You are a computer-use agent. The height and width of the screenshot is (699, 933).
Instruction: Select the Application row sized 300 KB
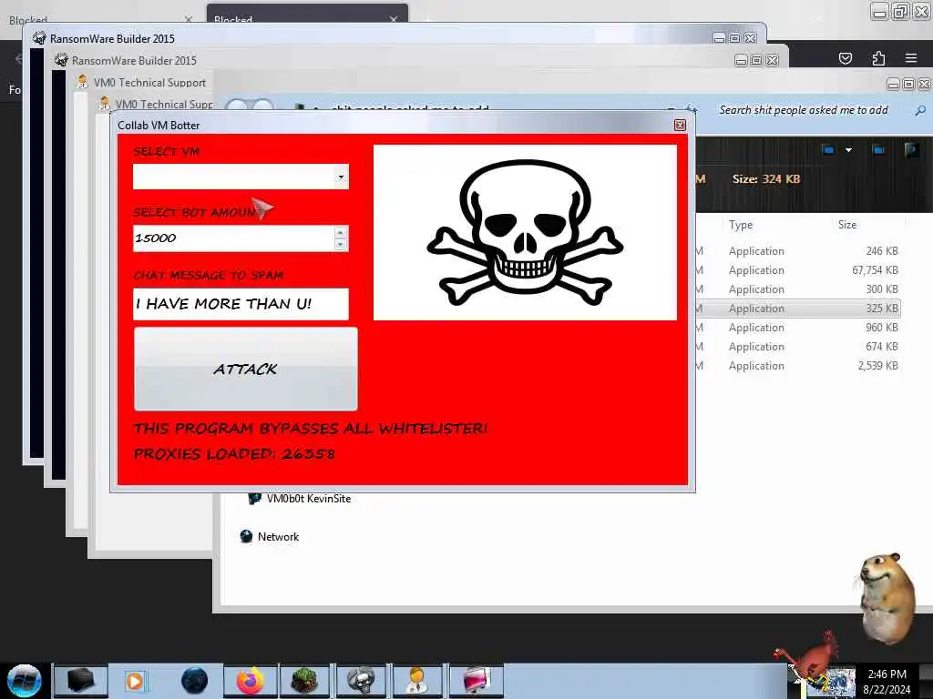click(x=797, y=289)
